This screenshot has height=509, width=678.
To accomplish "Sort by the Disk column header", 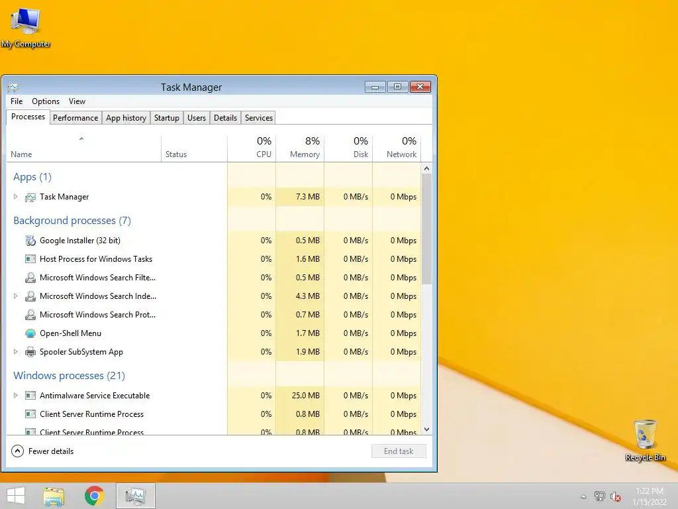I will pyautogui.click(x=348, y=148).
